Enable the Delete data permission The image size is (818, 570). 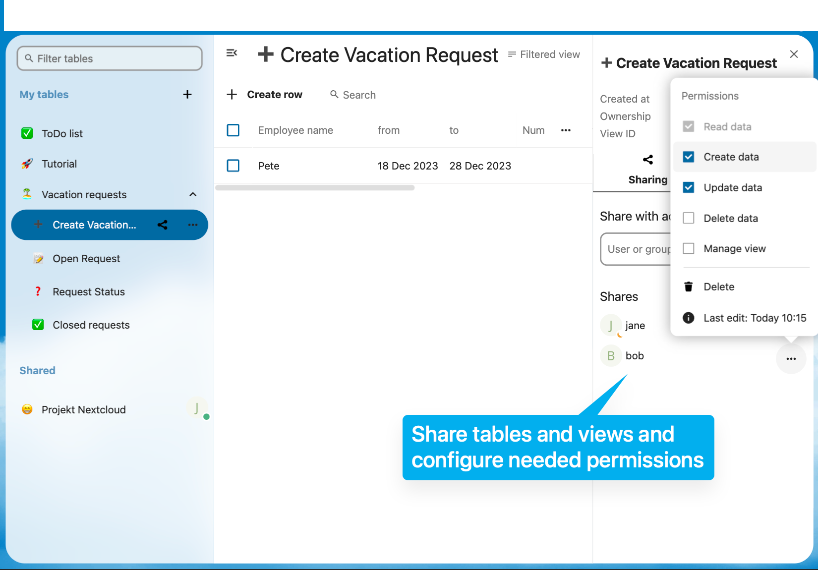click(x=689, y=219)
